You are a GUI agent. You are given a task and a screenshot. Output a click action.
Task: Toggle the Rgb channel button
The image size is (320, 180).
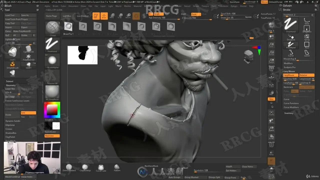(167, 14)
